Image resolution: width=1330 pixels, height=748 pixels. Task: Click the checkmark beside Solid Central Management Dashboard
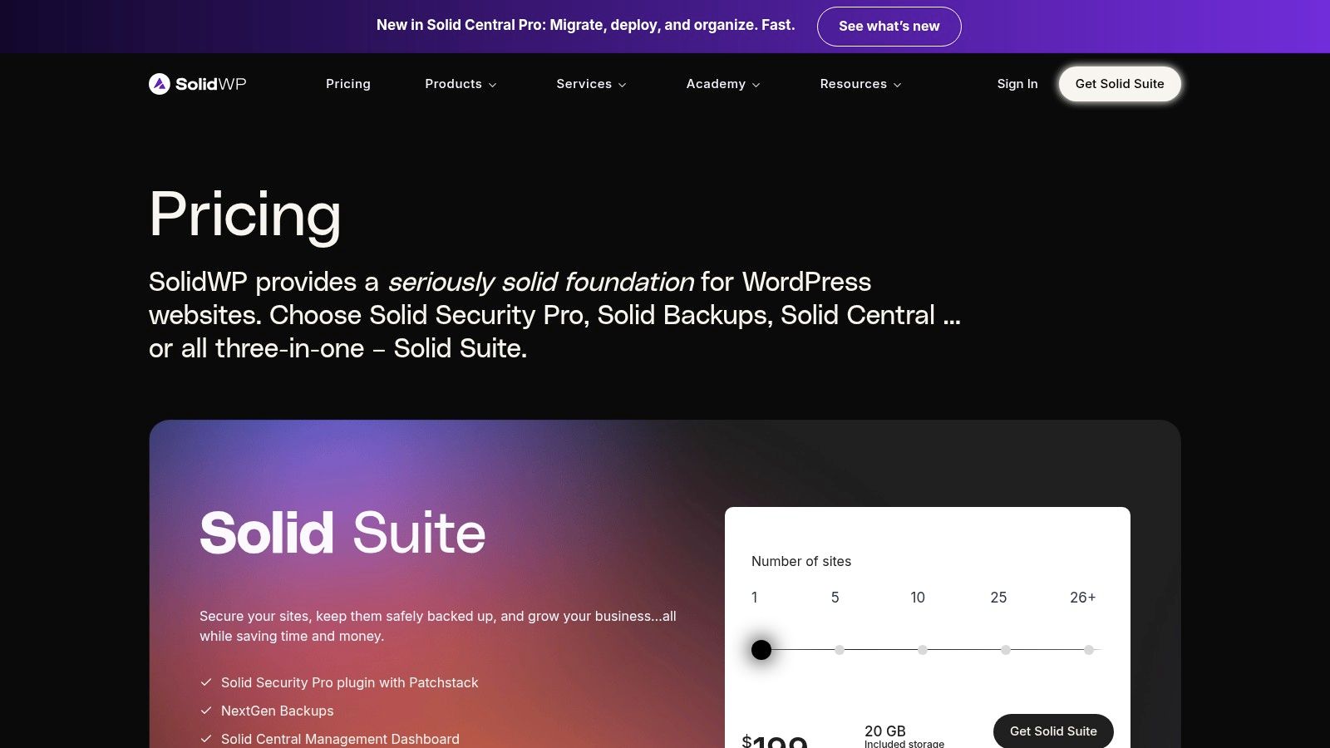click(206, 739)
